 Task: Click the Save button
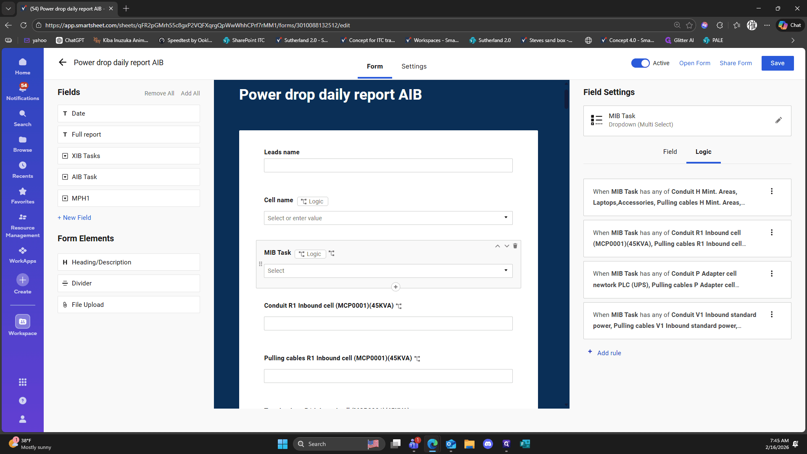(x=778, y=63)
